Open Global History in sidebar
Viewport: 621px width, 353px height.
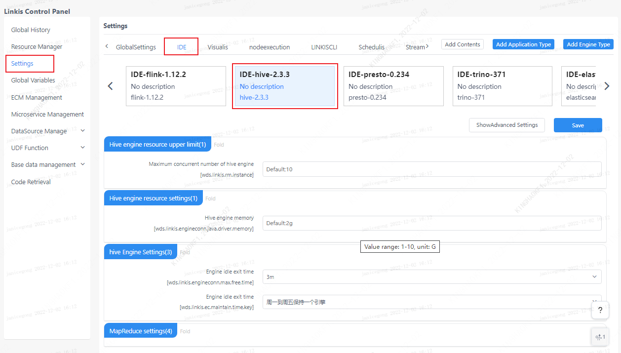[31, 30]
